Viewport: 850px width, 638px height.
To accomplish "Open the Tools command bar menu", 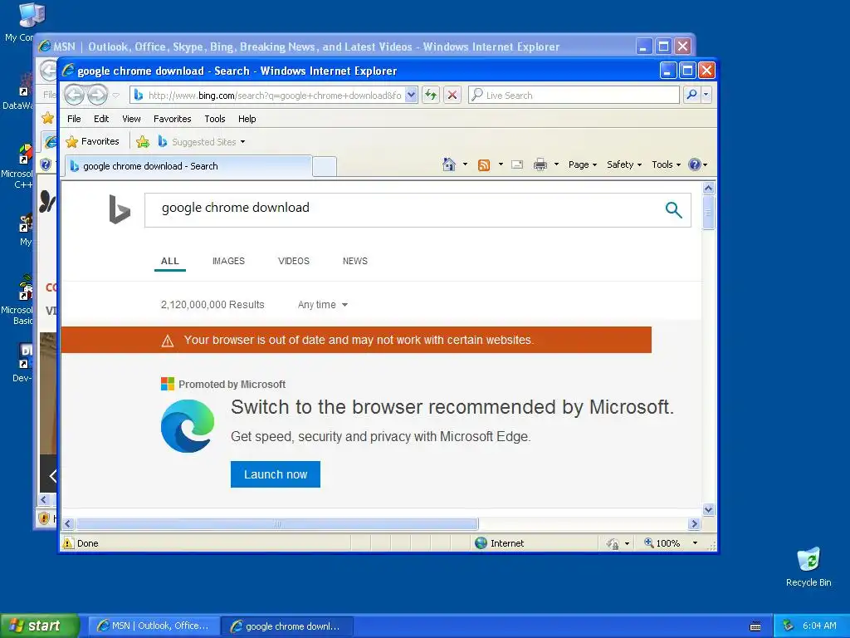I will click(x=666, y=164).
